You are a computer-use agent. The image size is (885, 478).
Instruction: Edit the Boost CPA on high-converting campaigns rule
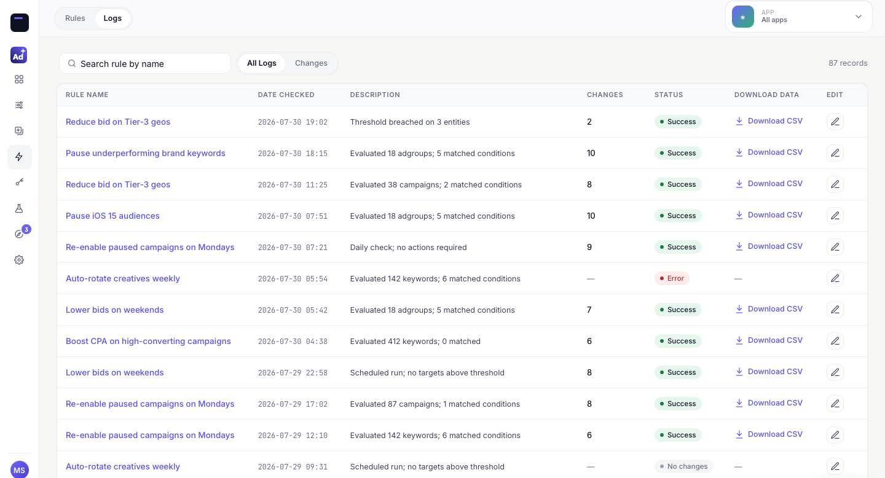[x=835, y=341]
